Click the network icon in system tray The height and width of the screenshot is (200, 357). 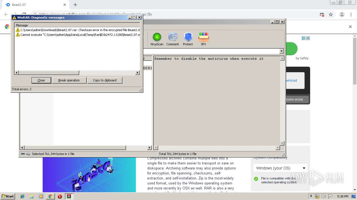tap(317, 196)
